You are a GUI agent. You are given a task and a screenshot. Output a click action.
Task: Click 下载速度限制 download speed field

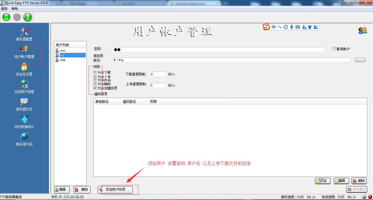158,74
